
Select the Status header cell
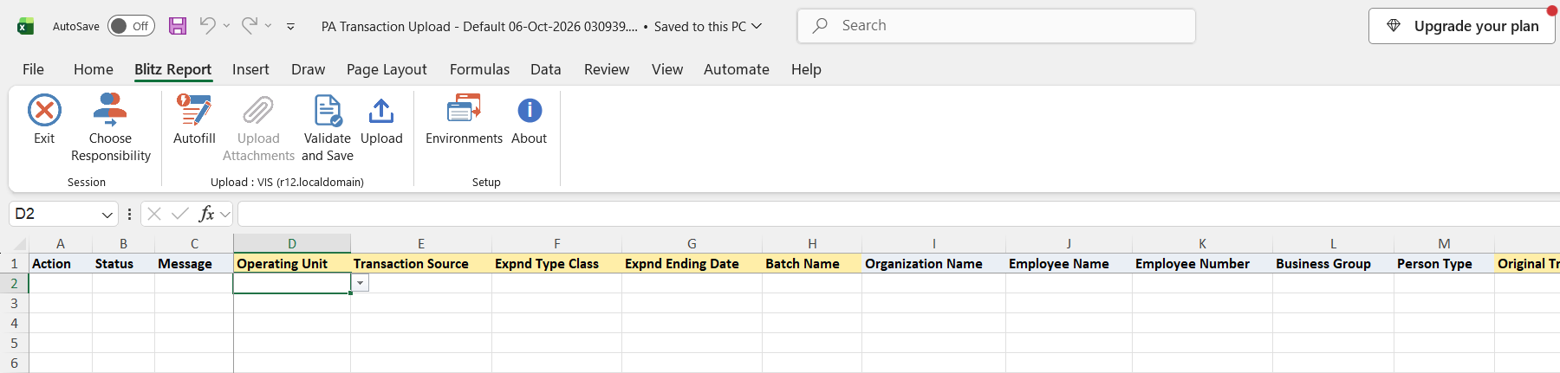point(123,263)
